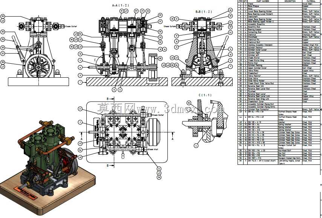
Task: Click the 'PART NUMBER' column header
Action: pos(263,1)
